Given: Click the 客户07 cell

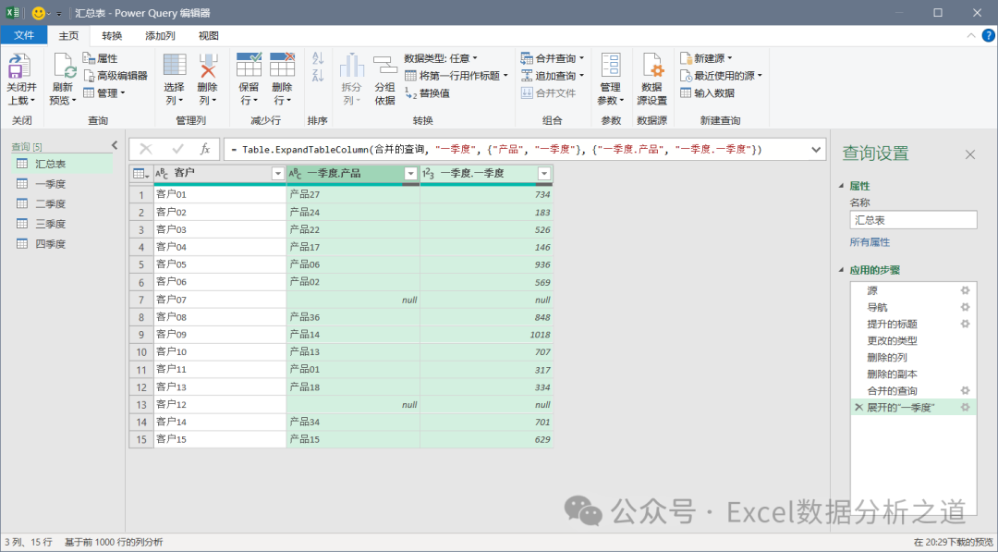Looking at the screenshot, I should 220,300.
